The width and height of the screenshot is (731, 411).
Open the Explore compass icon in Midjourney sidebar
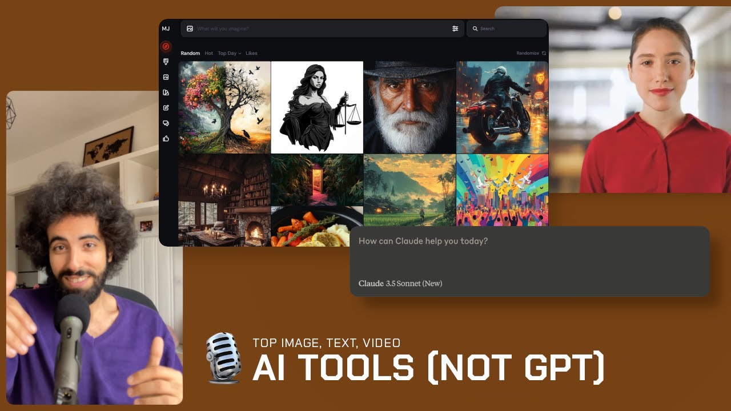tap(166, 46)
